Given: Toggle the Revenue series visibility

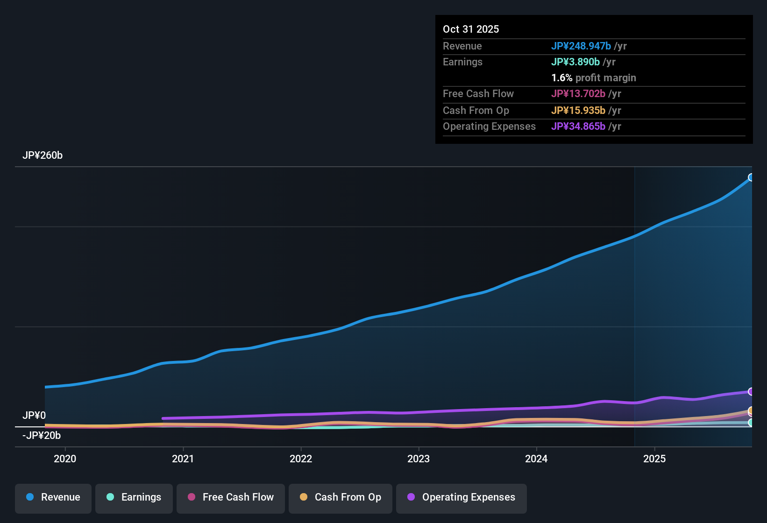Looking at the screenshot, I should (x=53, y=497).
